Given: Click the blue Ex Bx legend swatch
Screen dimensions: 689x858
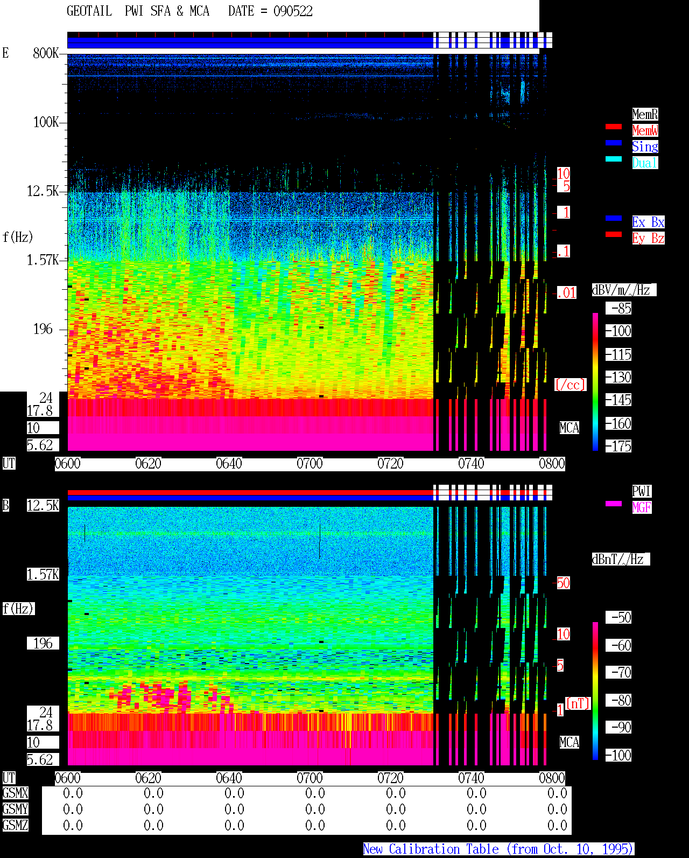Looking at the screenshot, I should [614, 218].
